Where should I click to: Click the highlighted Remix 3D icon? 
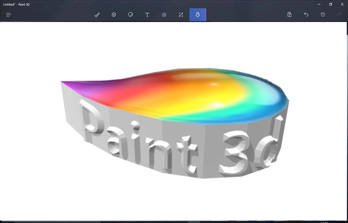click(197, 15)
